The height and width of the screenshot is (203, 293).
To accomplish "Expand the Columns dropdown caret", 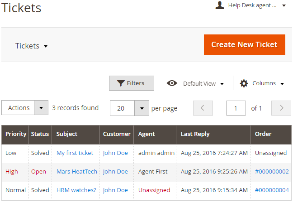I will [x=282, y=84].
